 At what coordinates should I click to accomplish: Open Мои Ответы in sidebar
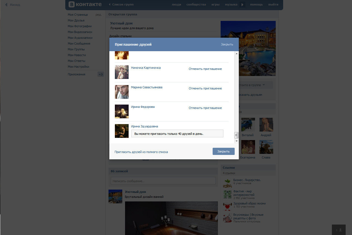[x=77, y=61]
